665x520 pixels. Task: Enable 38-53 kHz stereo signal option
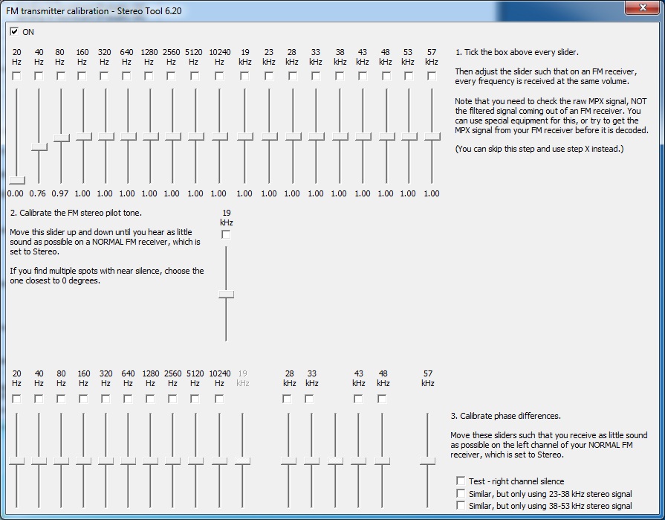(461, 505)
